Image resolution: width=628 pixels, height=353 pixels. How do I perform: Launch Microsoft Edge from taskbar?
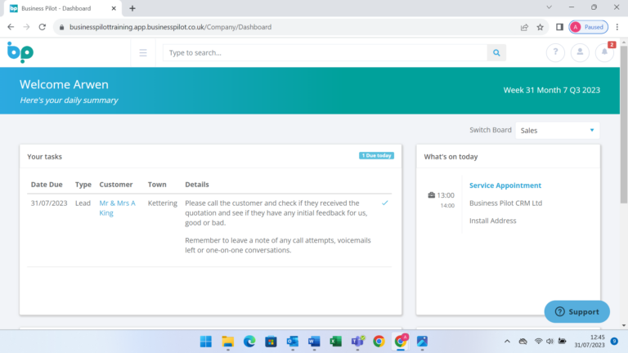249,342
